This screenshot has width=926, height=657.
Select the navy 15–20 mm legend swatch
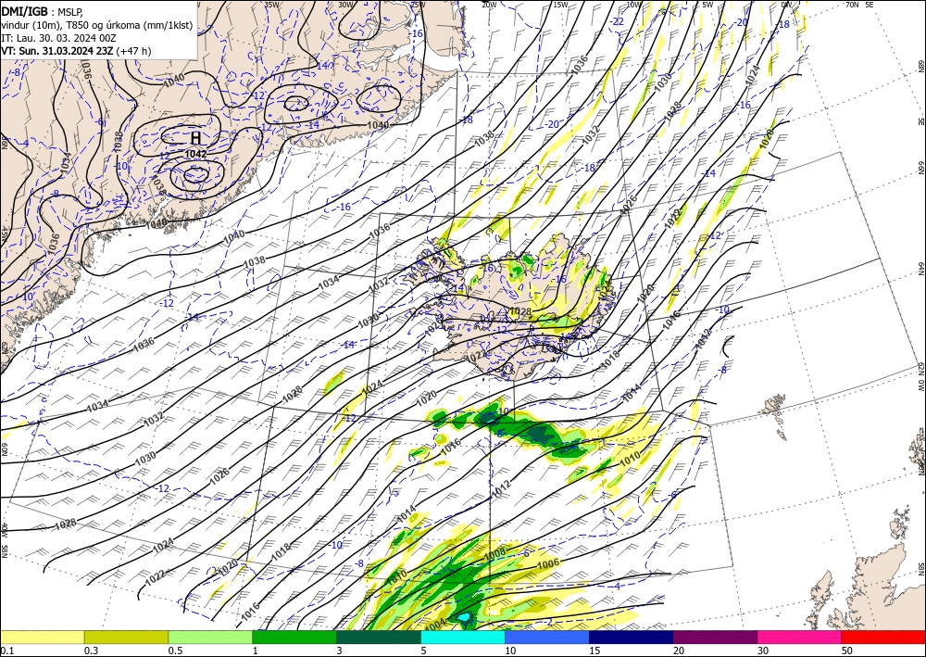tap(632, 637)
